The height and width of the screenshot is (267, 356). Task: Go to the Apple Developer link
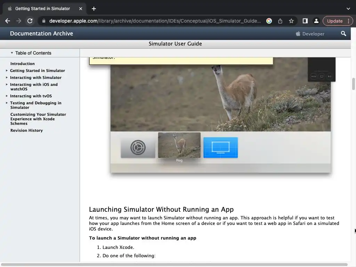tap(310, 34)
